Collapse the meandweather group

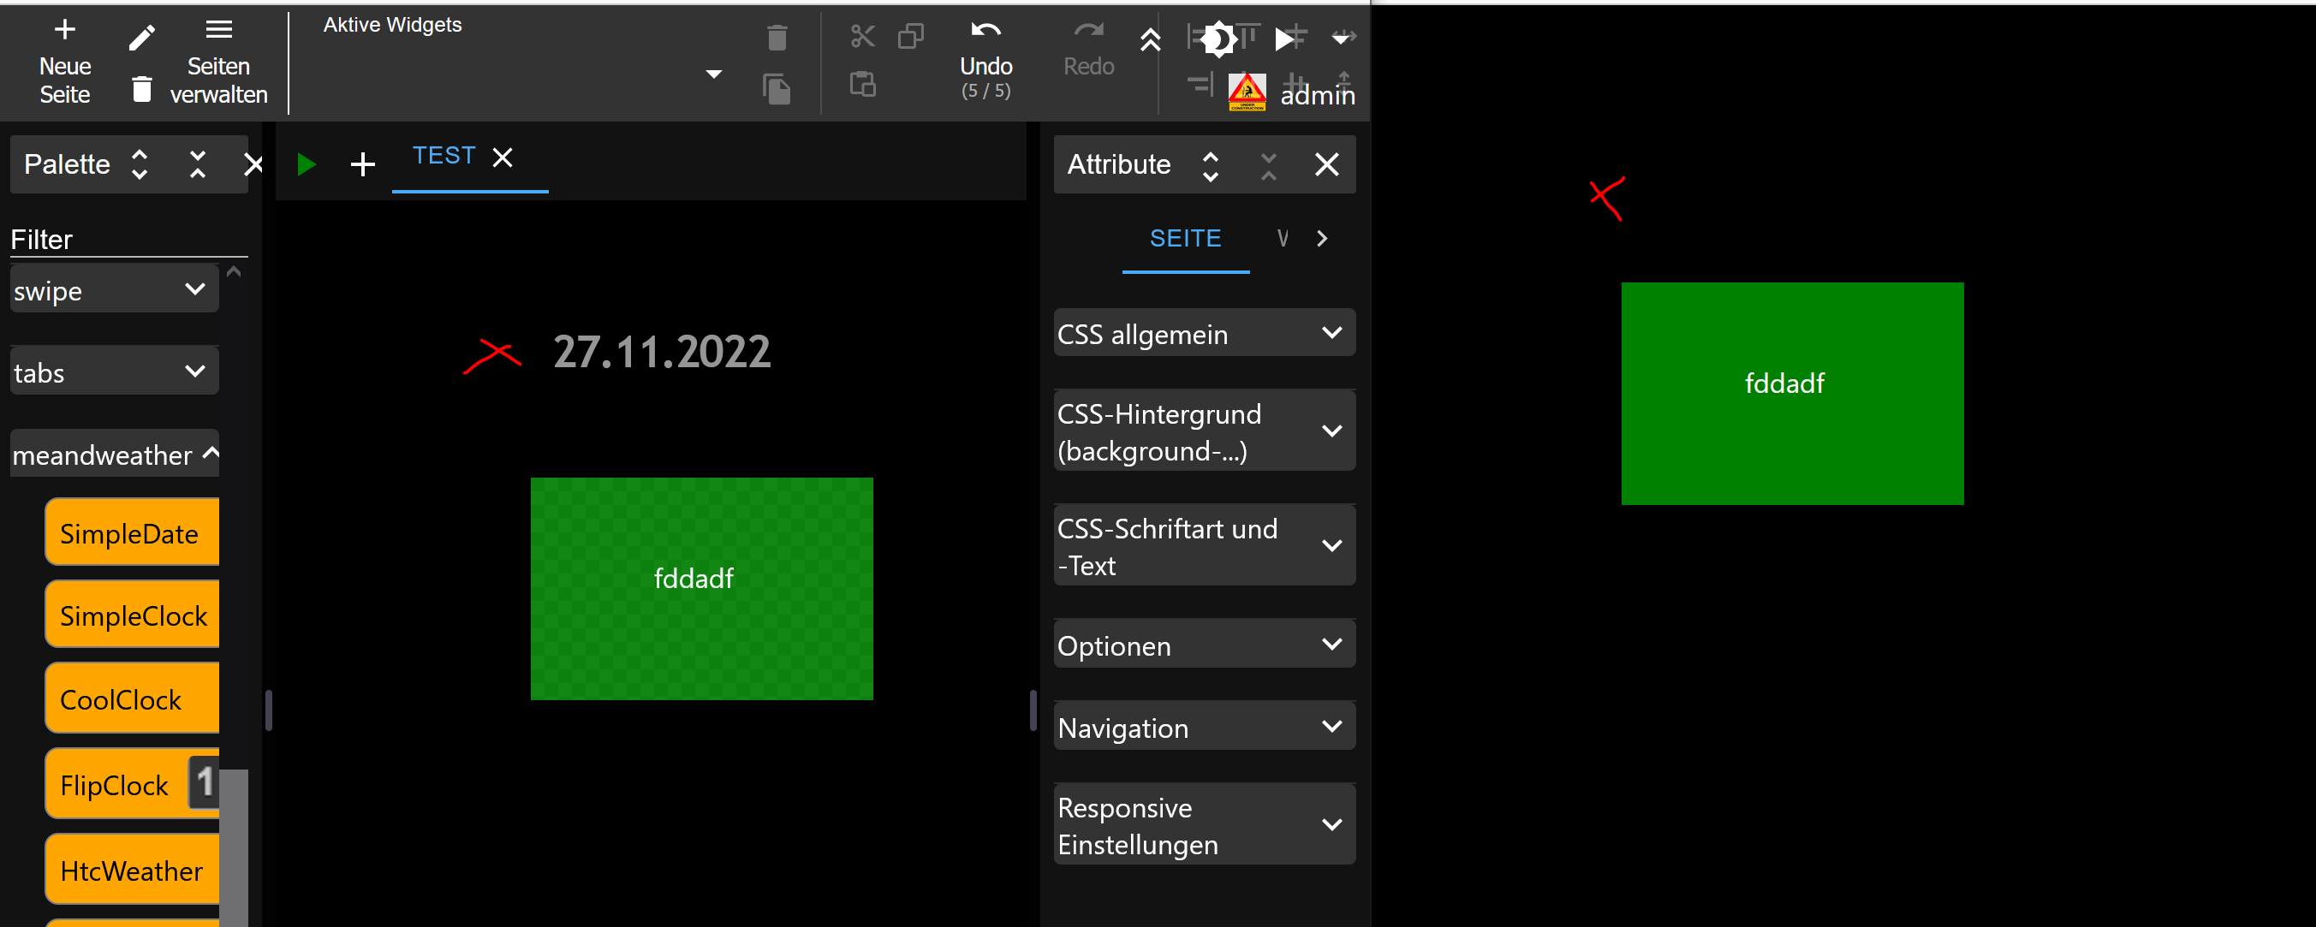point(211,453)
